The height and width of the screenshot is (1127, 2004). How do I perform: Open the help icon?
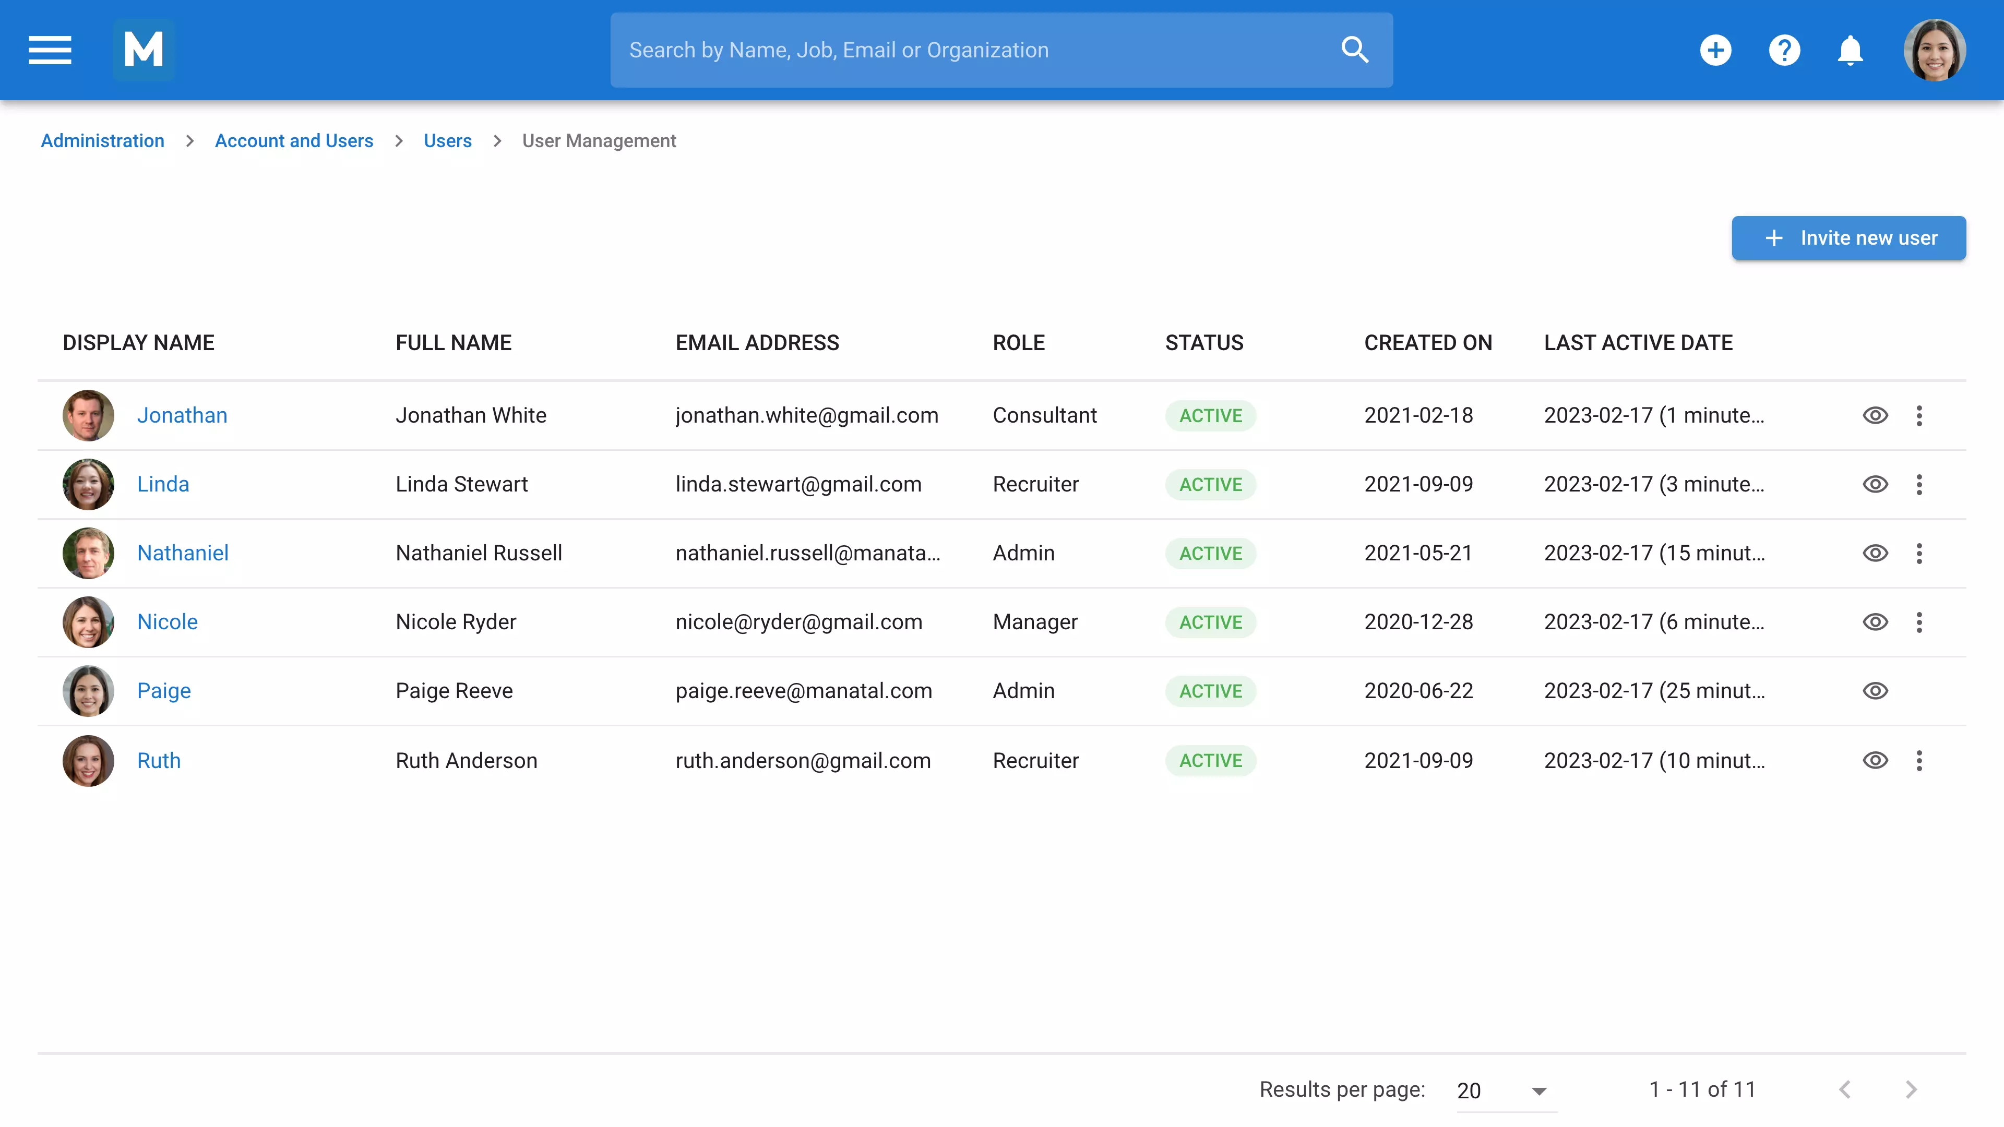pyautogui.click(x=1785, y=50)
